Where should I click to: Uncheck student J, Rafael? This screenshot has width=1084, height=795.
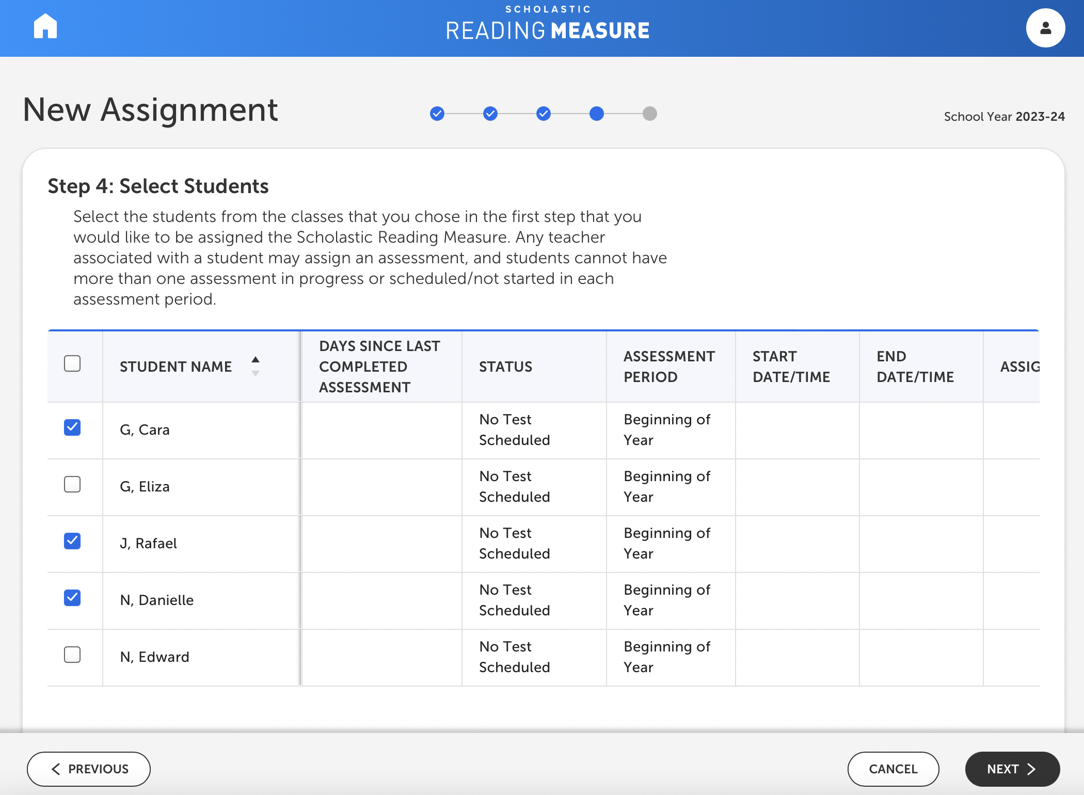tap(72, 541)
